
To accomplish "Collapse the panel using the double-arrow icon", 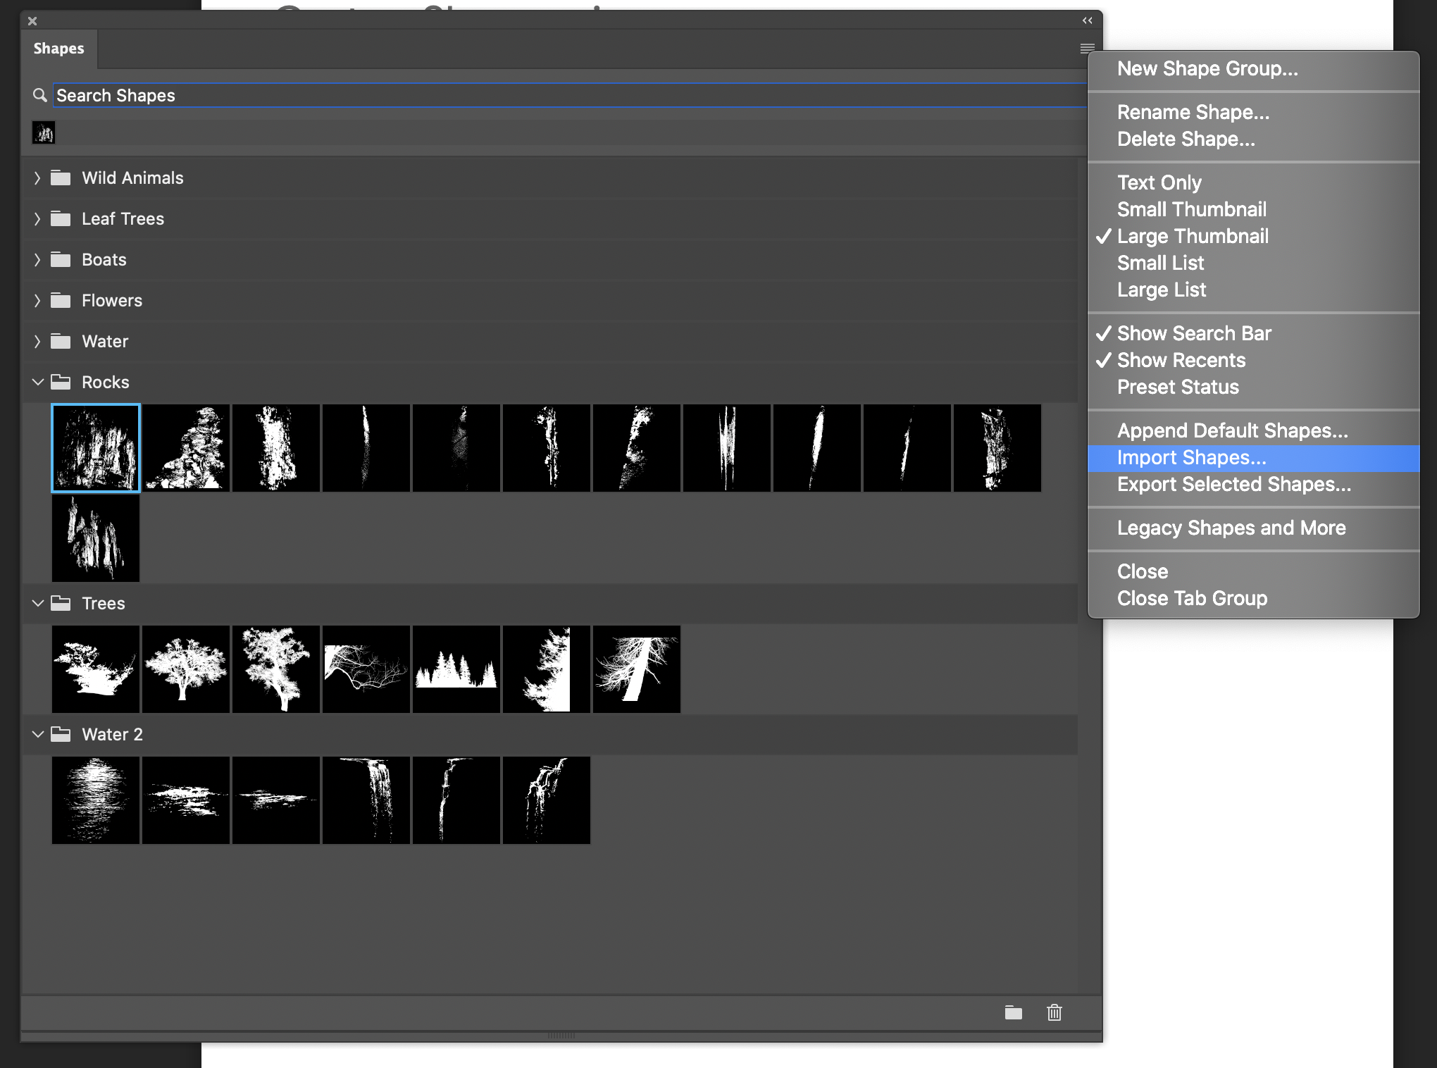I will [x=1087, y=20].
